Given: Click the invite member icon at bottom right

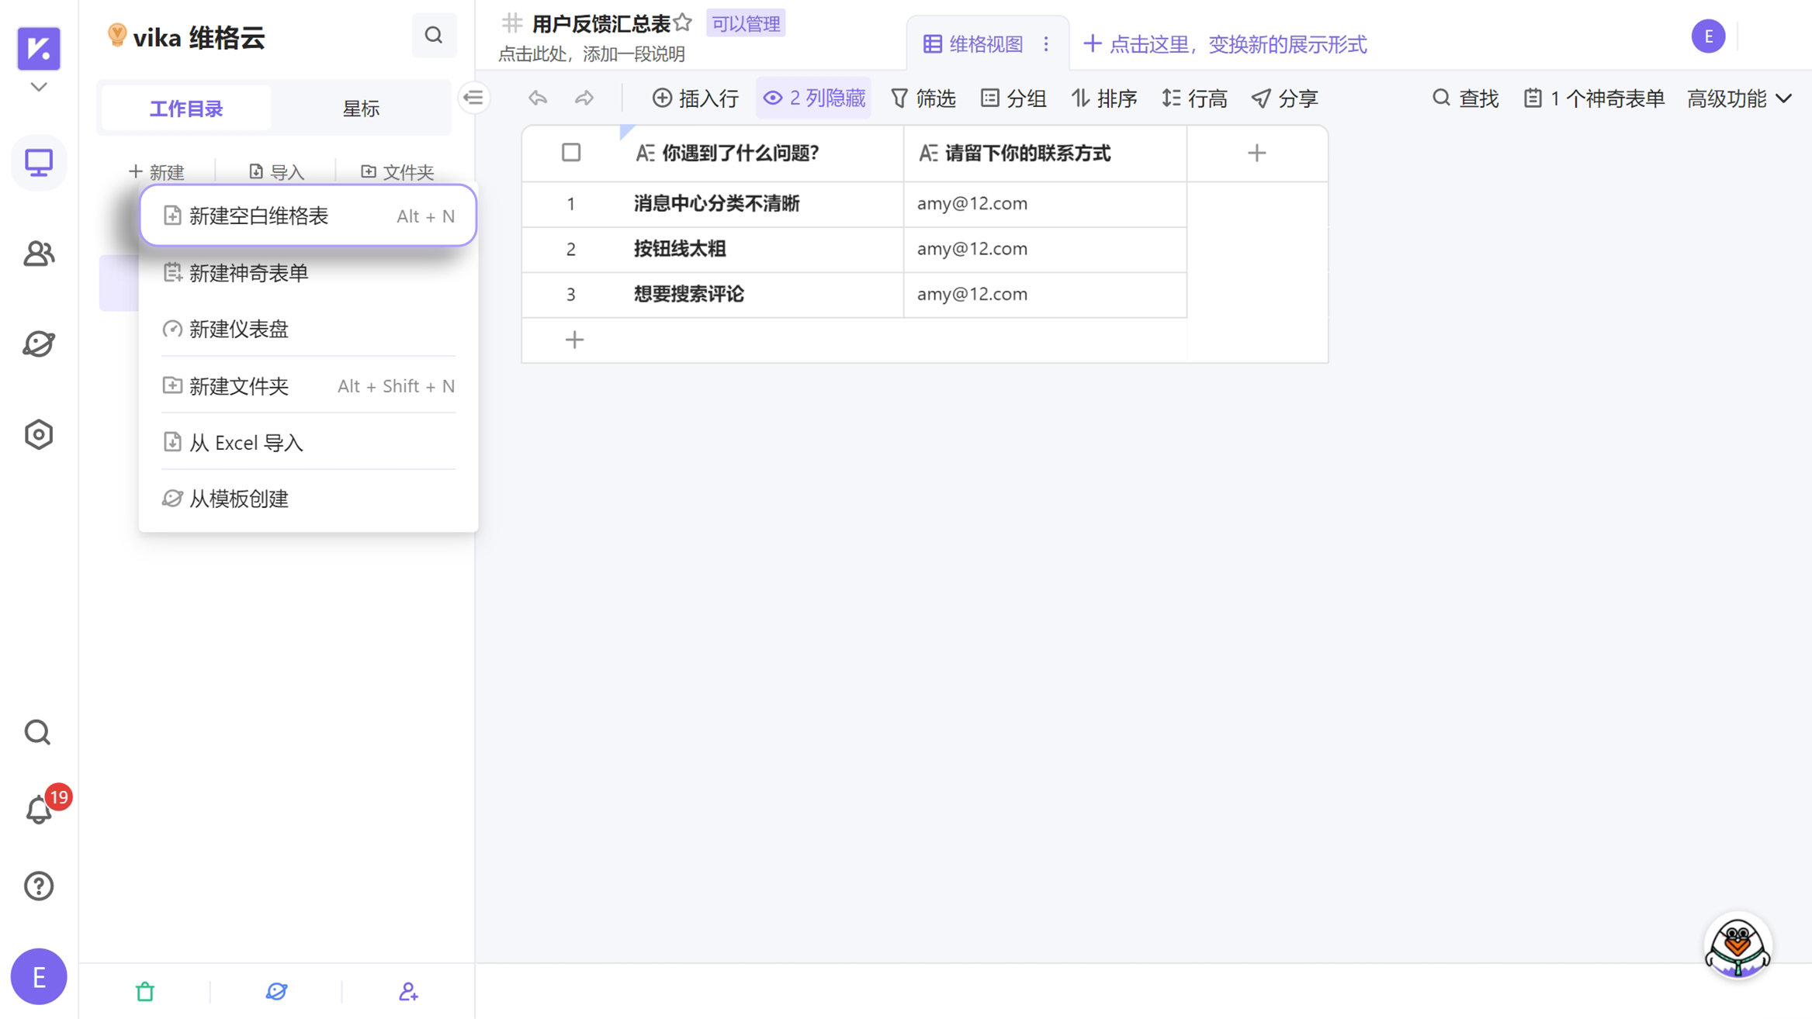Looking at the screenshot, I should [409, 990].
